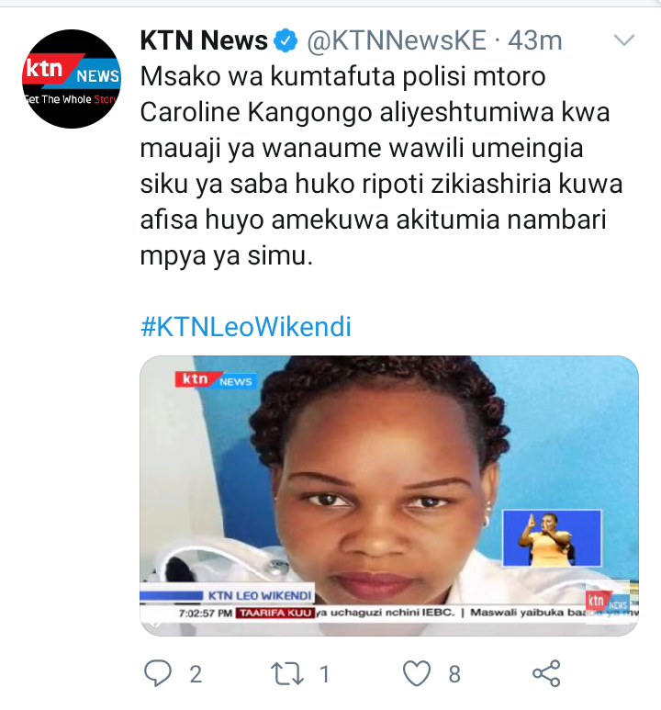Play the Caroline Kangongo video thumbnail
The image size is (661, 710).
[x=389, y=496]
